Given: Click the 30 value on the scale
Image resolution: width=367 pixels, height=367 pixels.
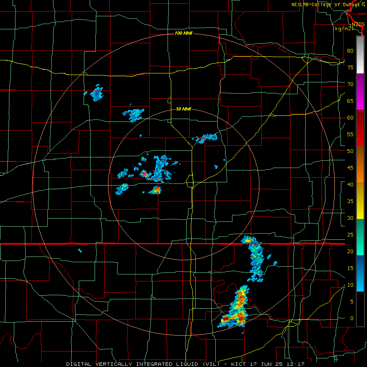Looking at the screenshot, I should point(350,218).
